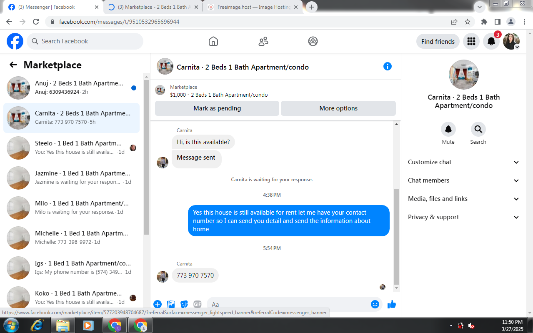
Task: Open the Igs conversation
Action: pyautogui.click(x=72, y=268)
